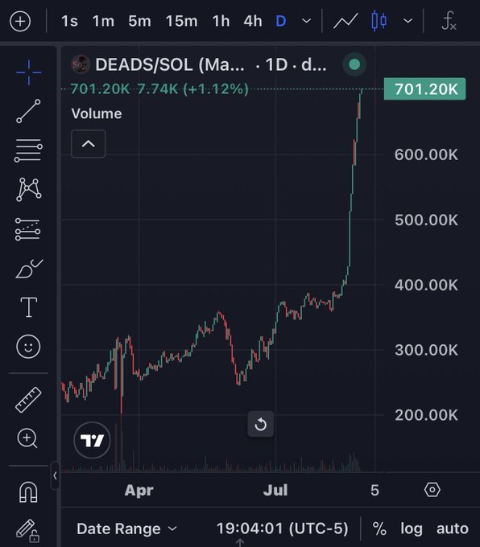Image resolution: width=480 pixels, height=547 pixels.
Task: Click the 701.20K current price label
Action: point(424,89)
